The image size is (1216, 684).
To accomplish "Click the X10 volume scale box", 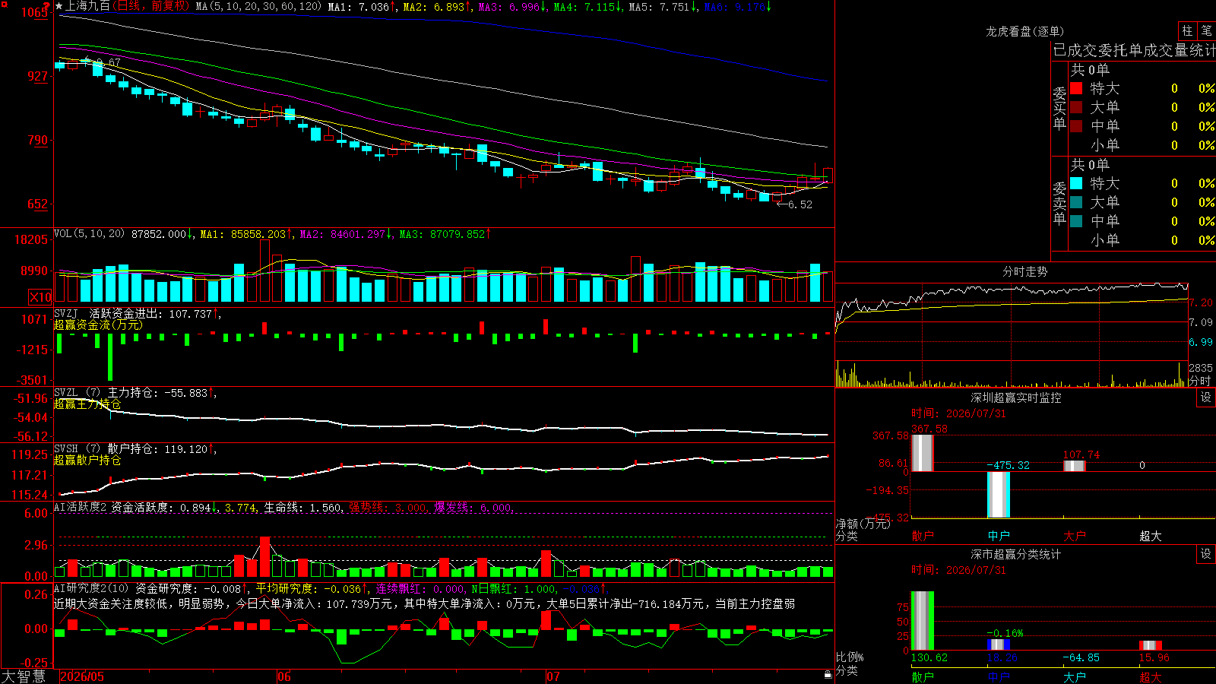I will coord(40,297).
